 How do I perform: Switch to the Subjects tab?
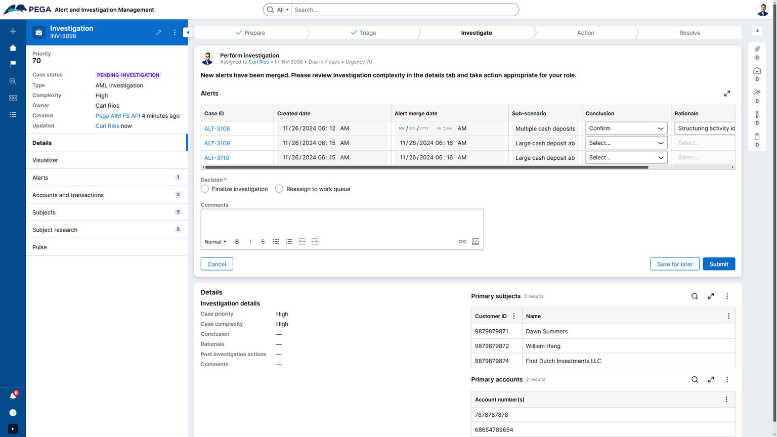pos(44,212)
